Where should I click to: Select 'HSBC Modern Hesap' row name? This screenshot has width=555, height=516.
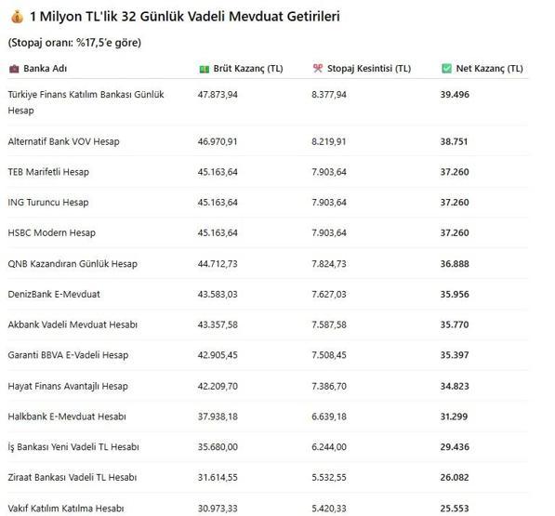click(52, 232)
